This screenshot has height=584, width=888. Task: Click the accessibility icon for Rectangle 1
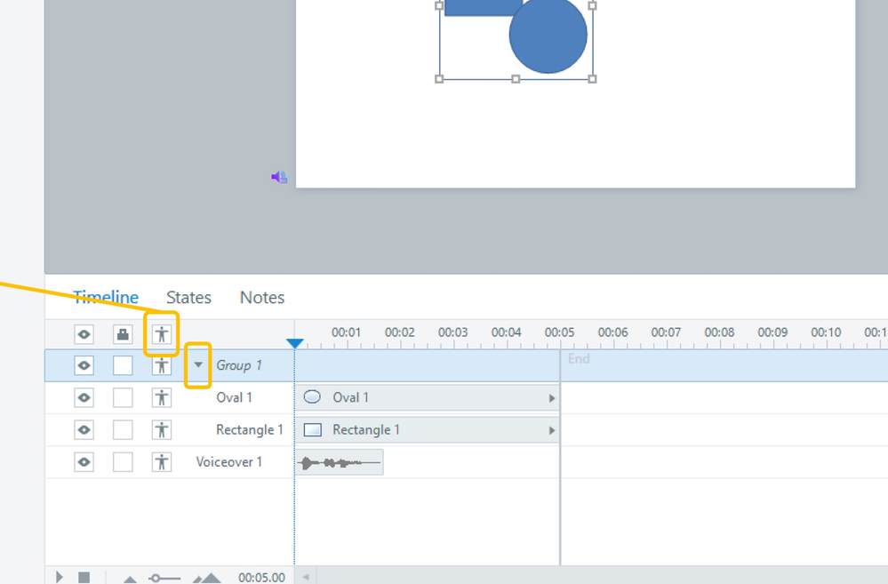pyautogui.click(x=162, y=430)
